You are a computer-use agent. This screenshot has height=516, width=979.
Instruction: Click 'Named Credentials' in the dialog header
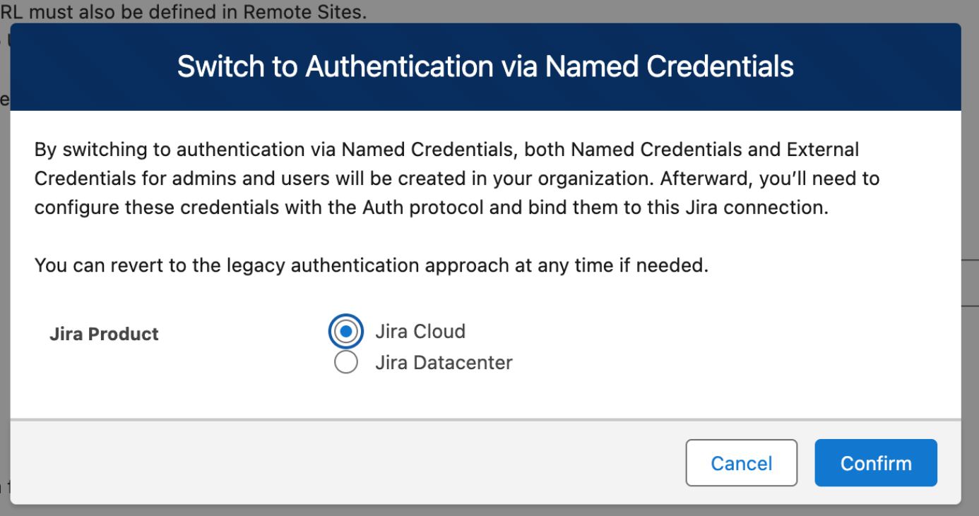[670, 66]
